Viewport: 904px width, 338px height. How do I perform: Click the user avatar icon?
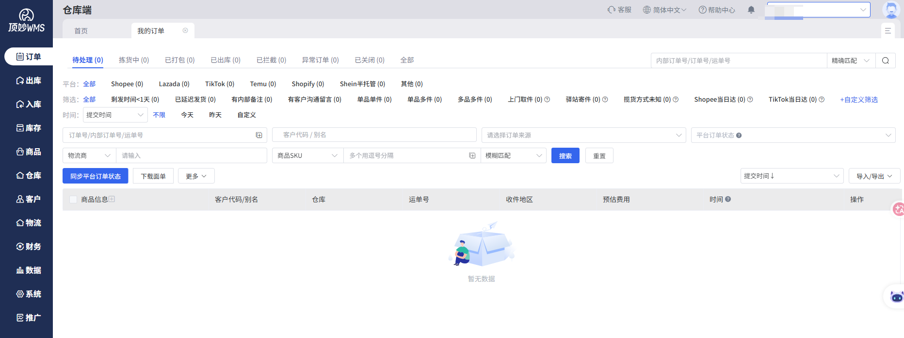891,10
